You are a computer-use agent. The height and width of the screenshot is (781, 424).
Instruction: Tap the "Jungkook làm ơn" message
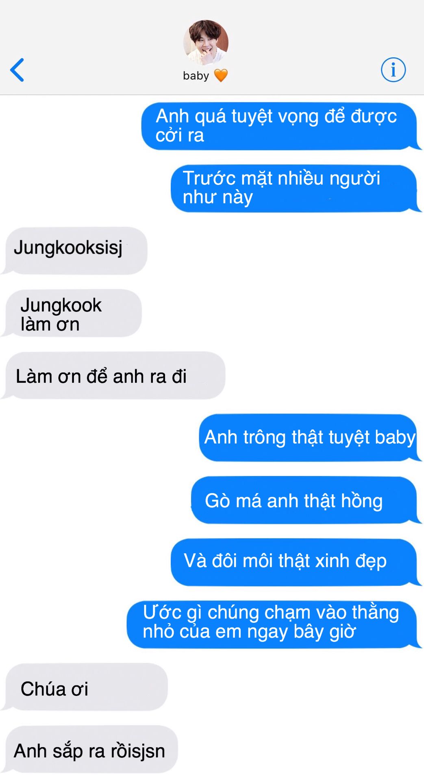pyautogui.click(x=72, y=313)
